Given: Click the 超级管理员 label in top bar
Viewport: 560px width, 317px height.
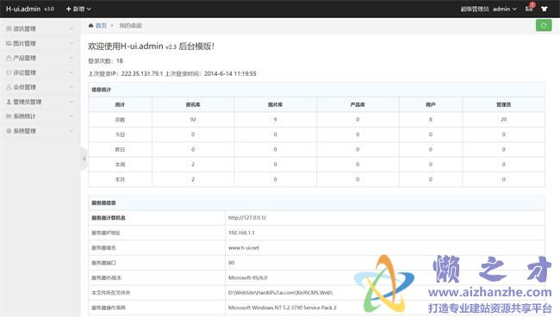Looking at the screenshot, I should (475, 9).
